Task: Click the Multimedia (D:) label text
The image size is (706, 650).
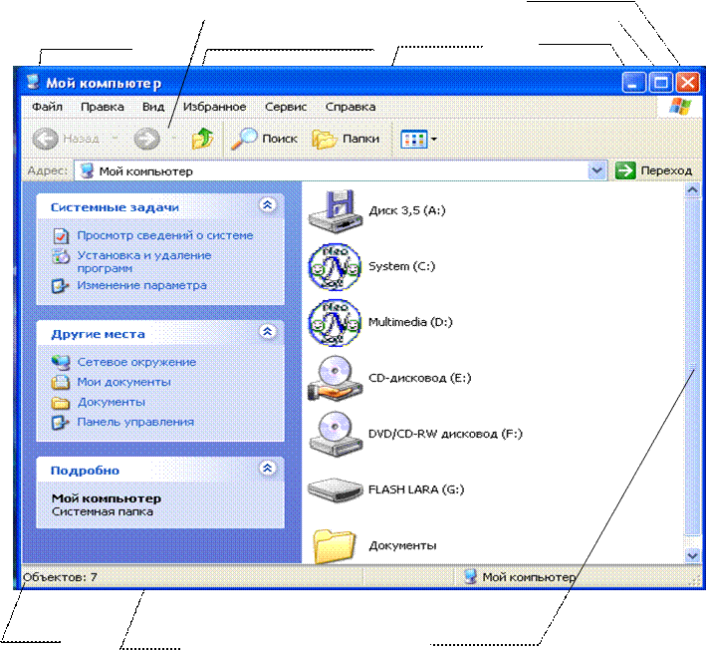Action: pos(410,322)
